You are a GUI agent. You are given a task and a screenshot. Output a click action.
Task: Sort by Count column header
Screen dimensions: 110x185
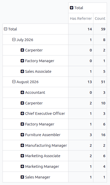click(100, 18)
